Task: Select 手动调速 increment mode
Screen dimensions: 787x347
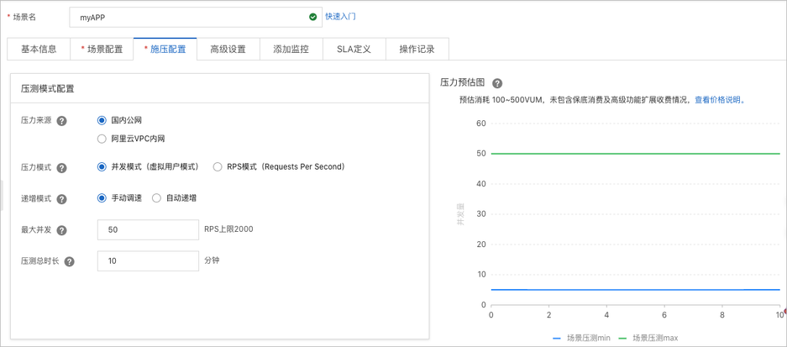Action: [102, 197]
